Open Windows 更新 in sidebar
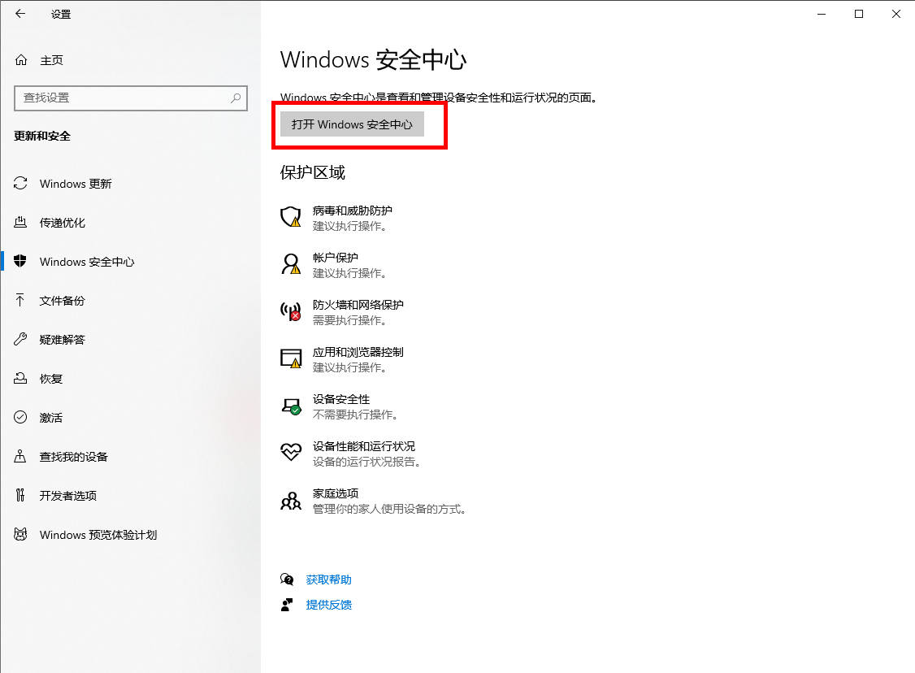 tap(76, 184)
